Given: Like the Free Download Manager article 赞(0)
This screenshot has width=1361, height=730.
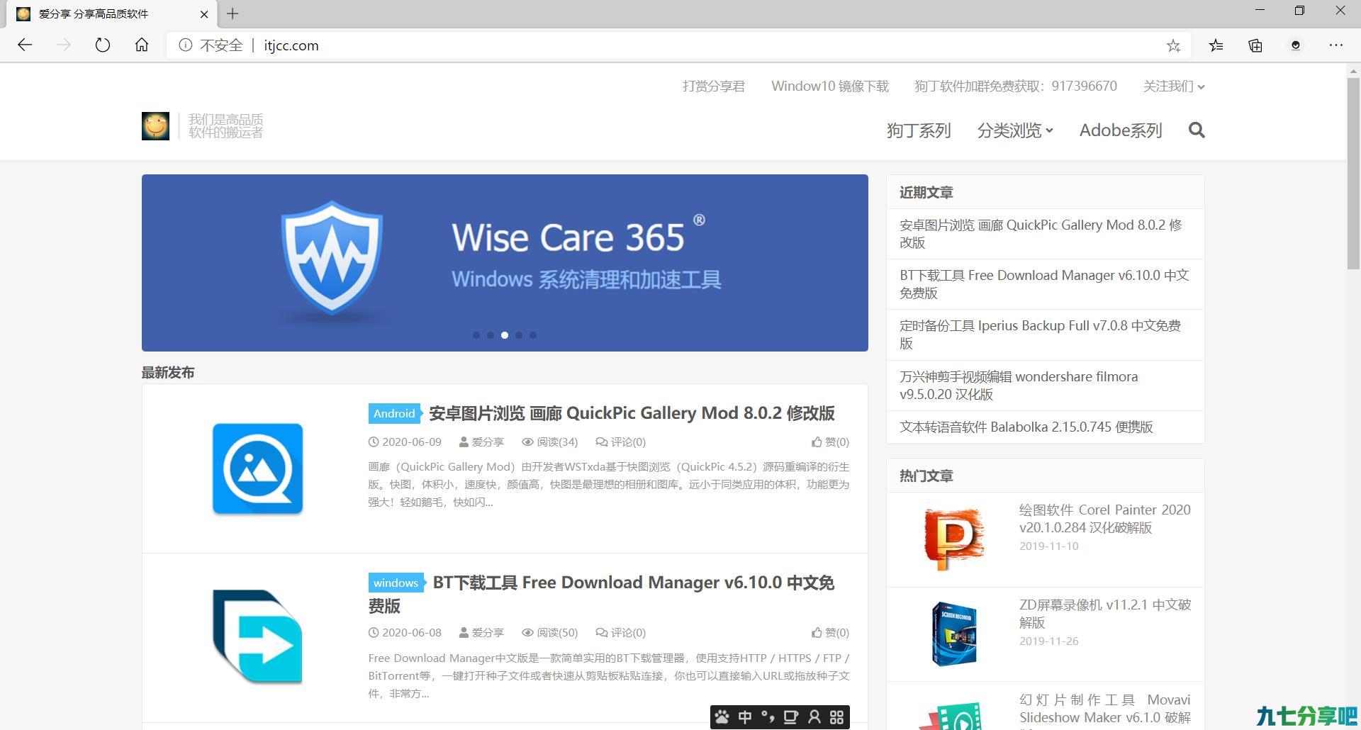Looking at the screenshot, I should [830, 633].
